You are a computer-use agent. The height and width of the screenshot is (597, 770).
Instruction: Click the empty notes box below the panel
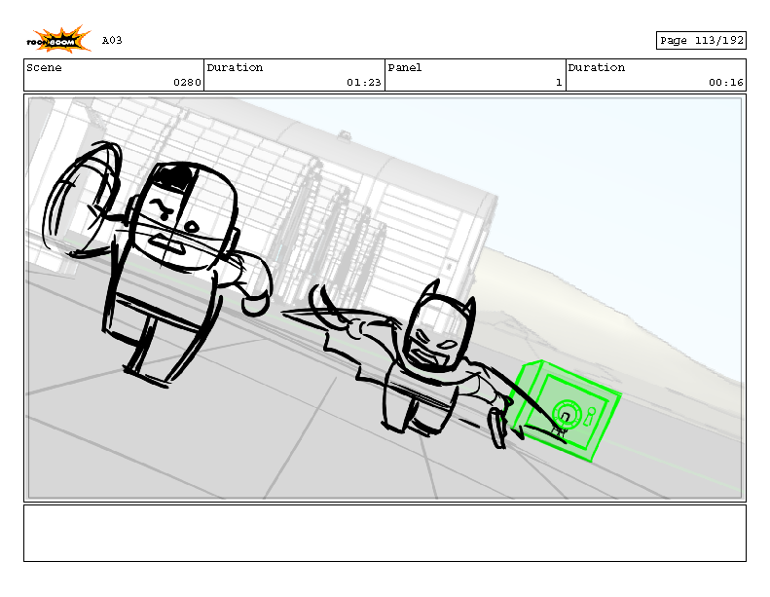point(385,533)
